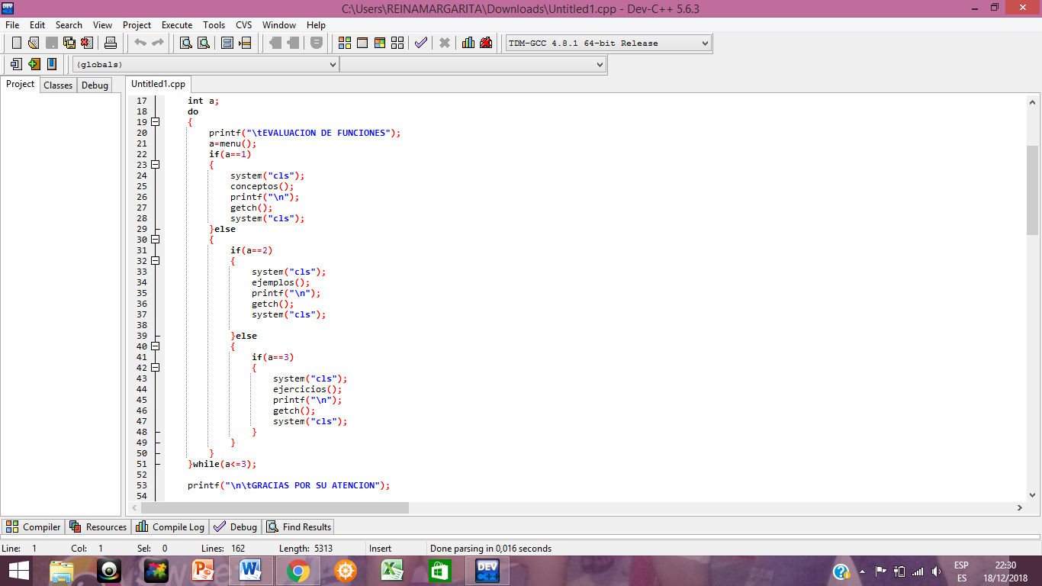Screen dimensions: 1042x586
Task: Open the Search menu
Action: (69, 25)
